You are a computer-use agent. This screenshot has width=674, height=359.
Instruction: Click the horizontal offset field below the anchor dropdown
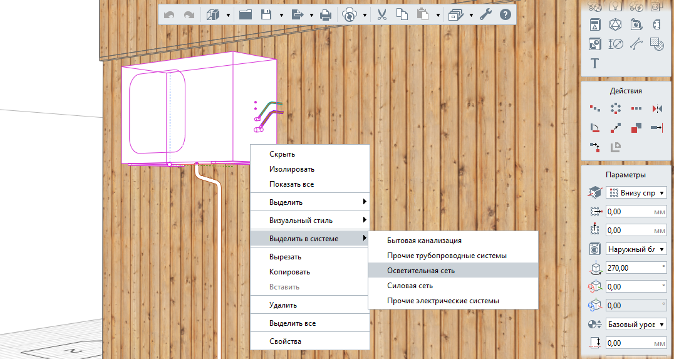636,212
